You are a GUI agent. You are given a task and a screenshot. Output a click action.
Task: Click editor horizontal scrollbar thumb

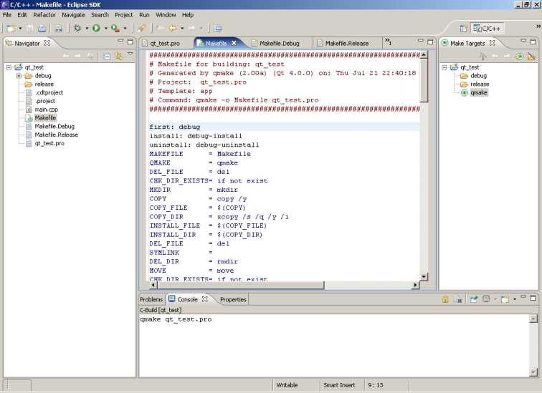[x=241, y=285]
